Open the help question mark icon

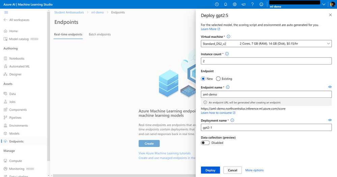[x=252, y=4]
